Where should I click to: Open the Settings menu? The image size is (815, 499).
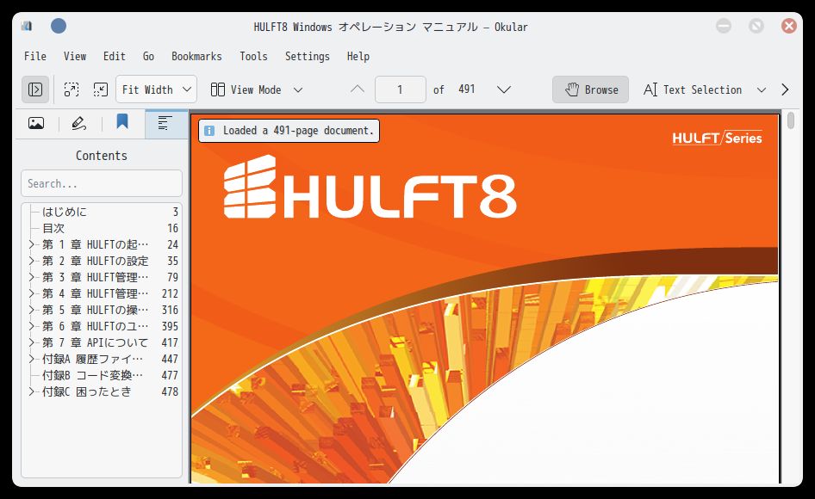pos(308,56)
